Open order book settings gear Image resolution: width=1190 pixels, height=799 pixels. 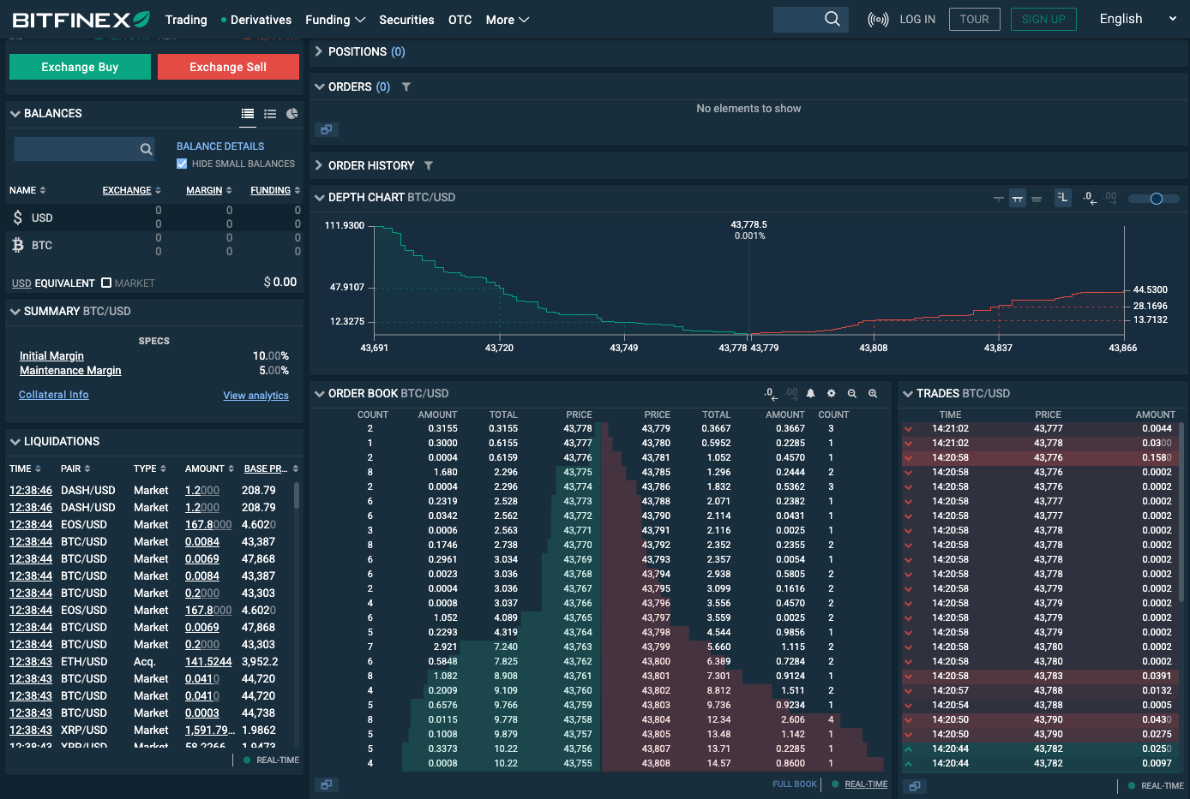[x=831, y=394]
